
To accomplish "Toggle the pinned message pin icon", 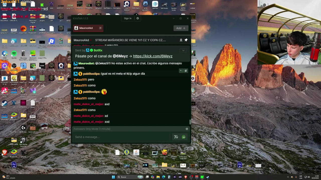I will coord(186,40).
